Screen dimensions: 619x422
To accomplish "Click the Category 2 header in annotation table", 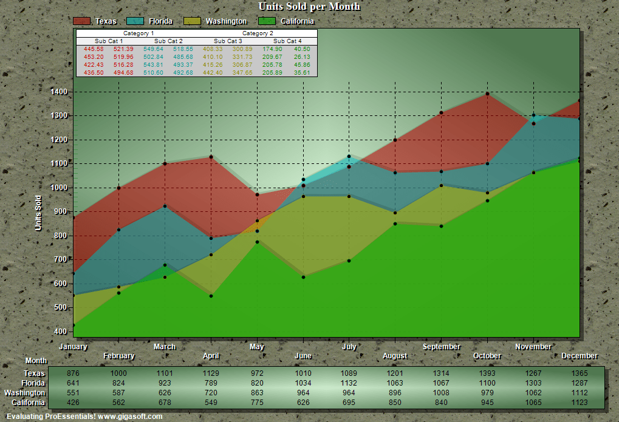I will (258, 33).
